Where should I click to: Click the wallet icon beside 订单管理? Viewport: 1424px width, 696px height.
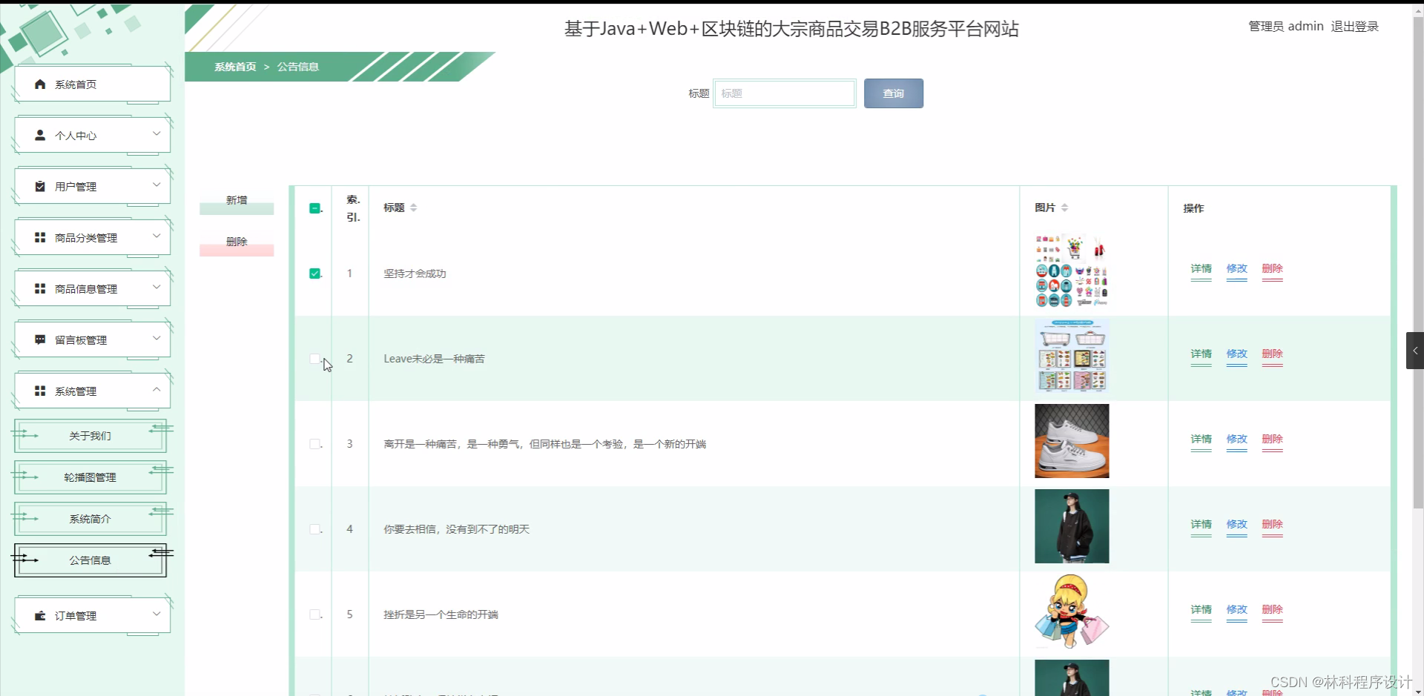[40, 616]
